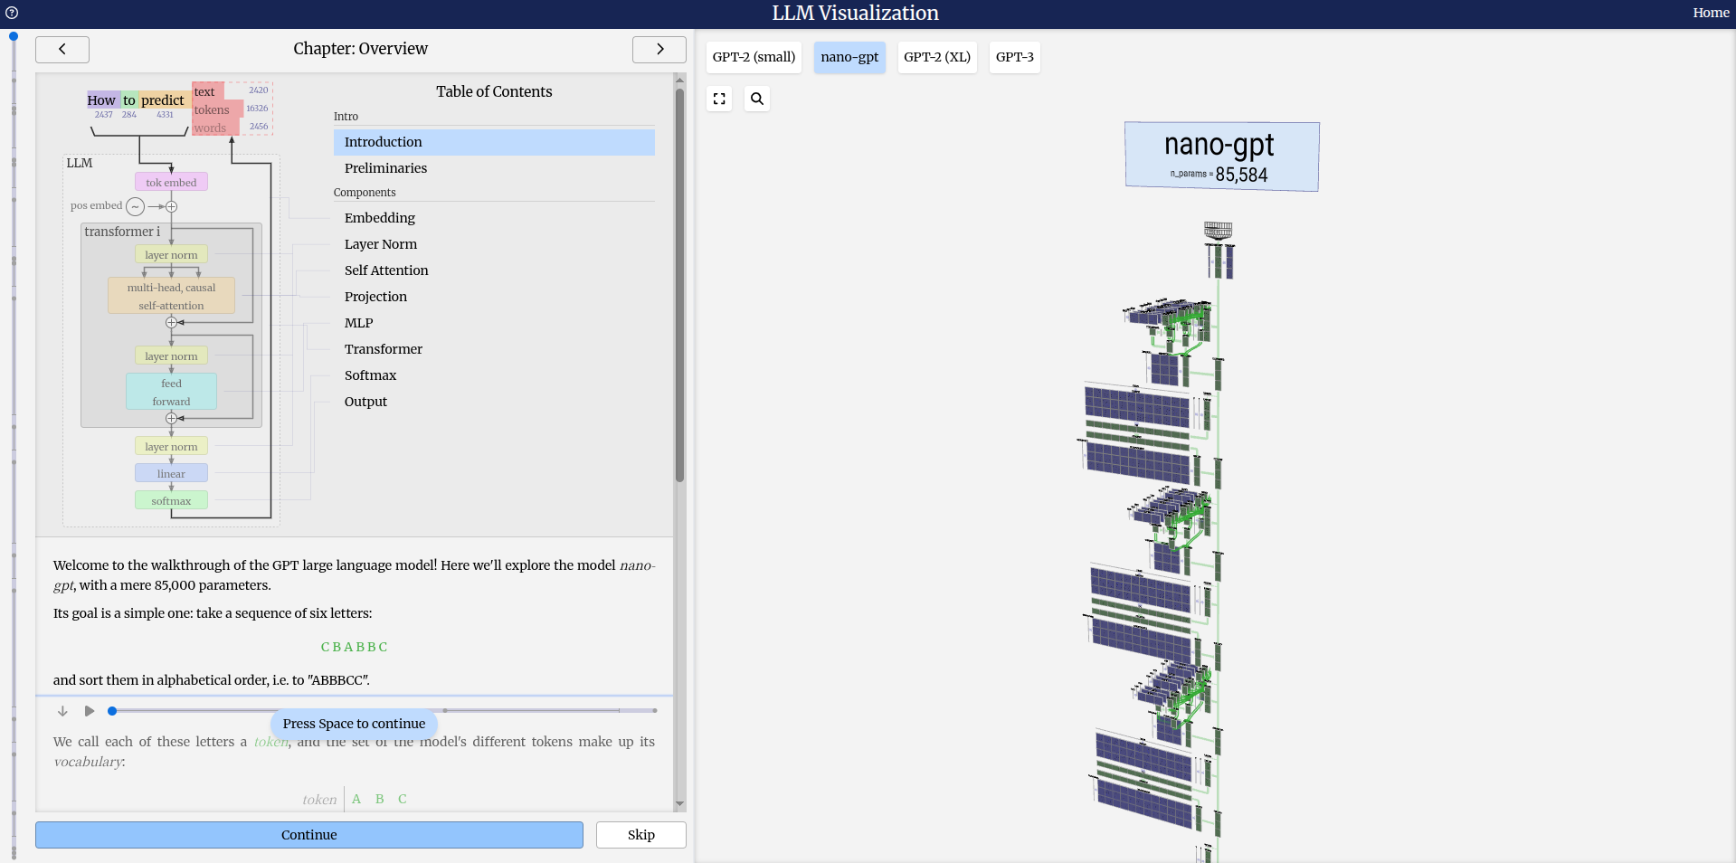Screen dimensions: 1736x863
Task: Open Transformer chapter entry
Action: (x=494, y=349)
